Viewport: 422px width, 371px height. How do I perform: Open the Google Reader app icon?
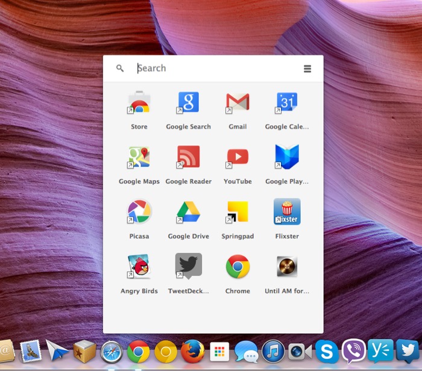pos(188,157)
